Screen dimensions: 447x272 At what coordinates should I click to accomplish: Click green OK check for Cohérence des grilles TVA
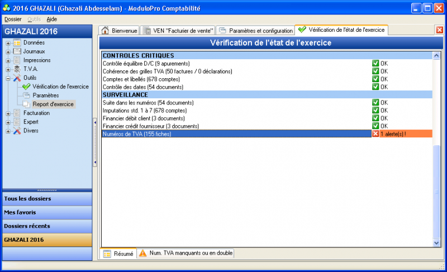[375, 71]
